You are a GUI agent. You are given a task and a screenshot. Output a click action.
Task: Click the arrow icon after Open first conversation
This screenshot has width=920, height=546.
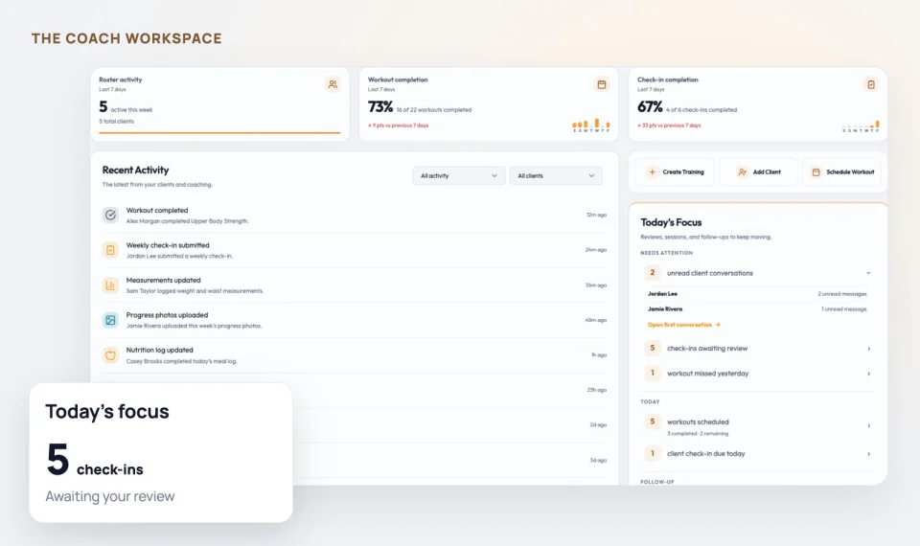pos(718,325)
